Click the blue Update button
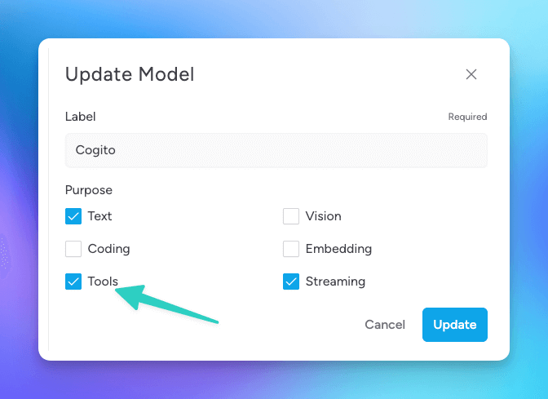The width and height of the screenshot is (548, 399). click(454, 325)
